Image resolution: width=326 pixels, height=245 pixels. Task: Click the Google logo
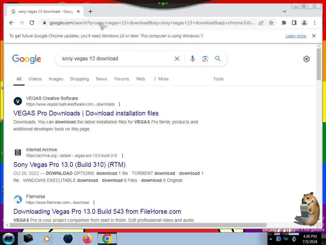(x=26, y=59)
